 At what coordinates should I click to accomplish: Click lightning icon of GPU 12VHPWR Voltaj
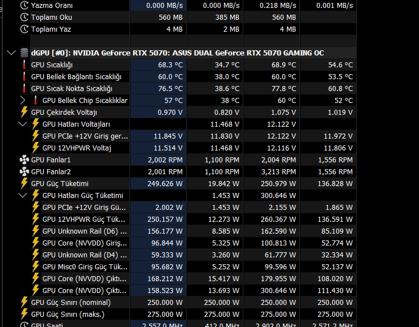[x=36, y=148]
